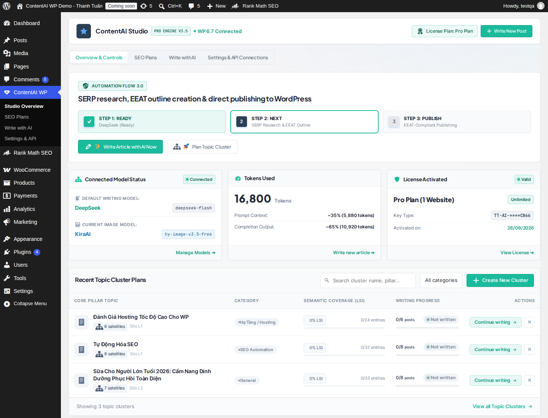Remove the Tự Động Hóa SEO cluster
The width and height of the screenshot is (548, 418).
529,350
